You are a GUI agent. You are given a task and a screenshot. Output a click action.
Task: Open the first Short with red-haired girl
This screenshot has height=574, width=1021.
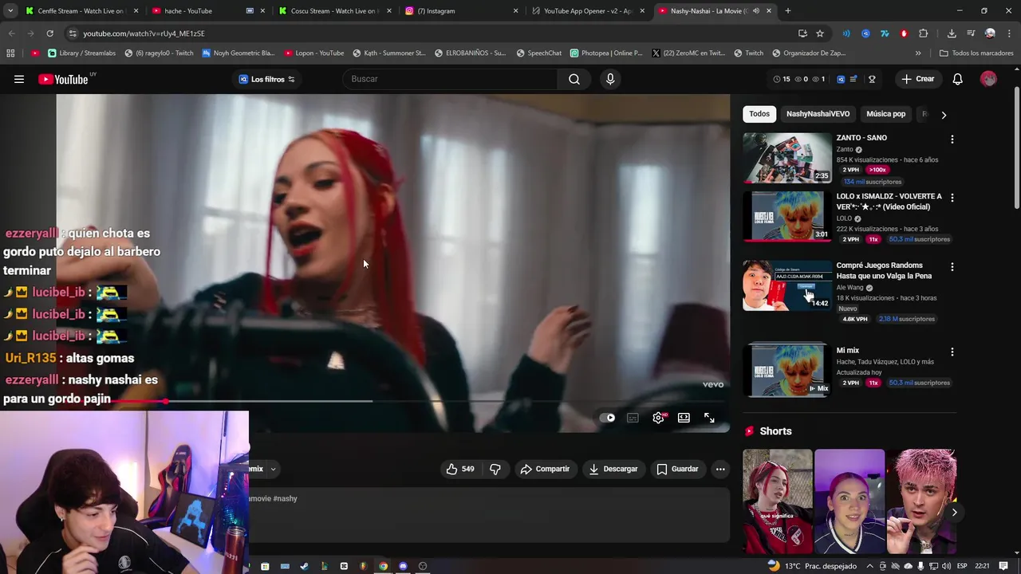pos(778,501)
